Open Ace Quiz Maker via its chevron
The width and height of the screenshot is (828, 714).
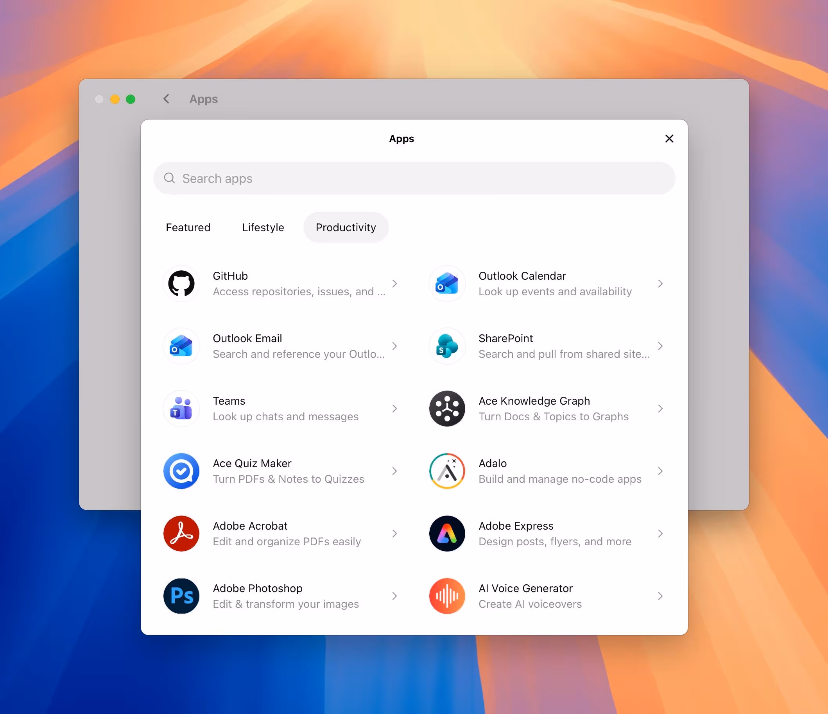tap(394, 471)
